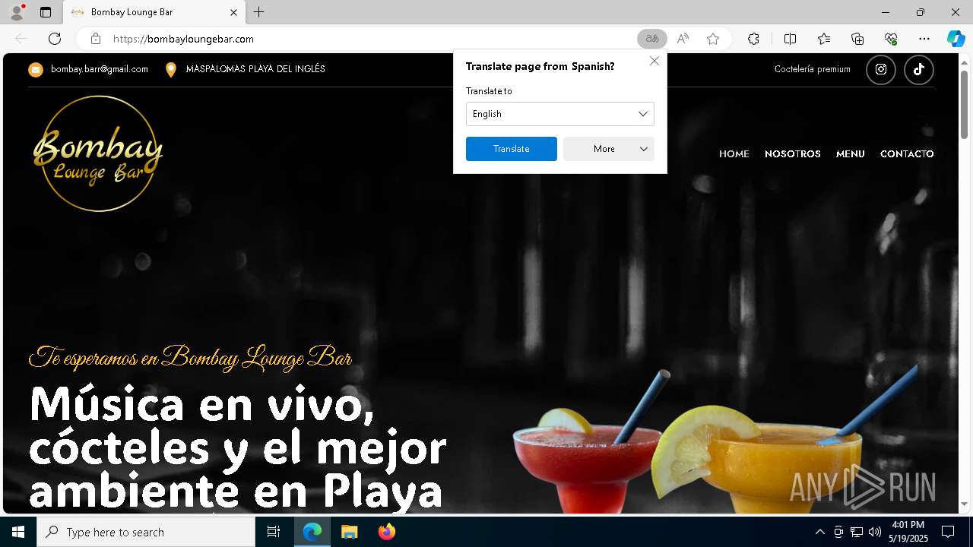Enable split screen view icon
Viewport: 973px width, 547px height.
[790, 39]
